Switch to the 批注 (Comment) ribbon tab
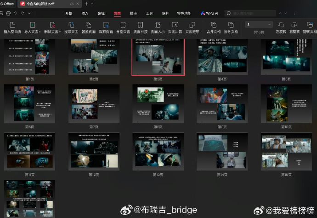 pyautogui.click(x=133, y=13)
